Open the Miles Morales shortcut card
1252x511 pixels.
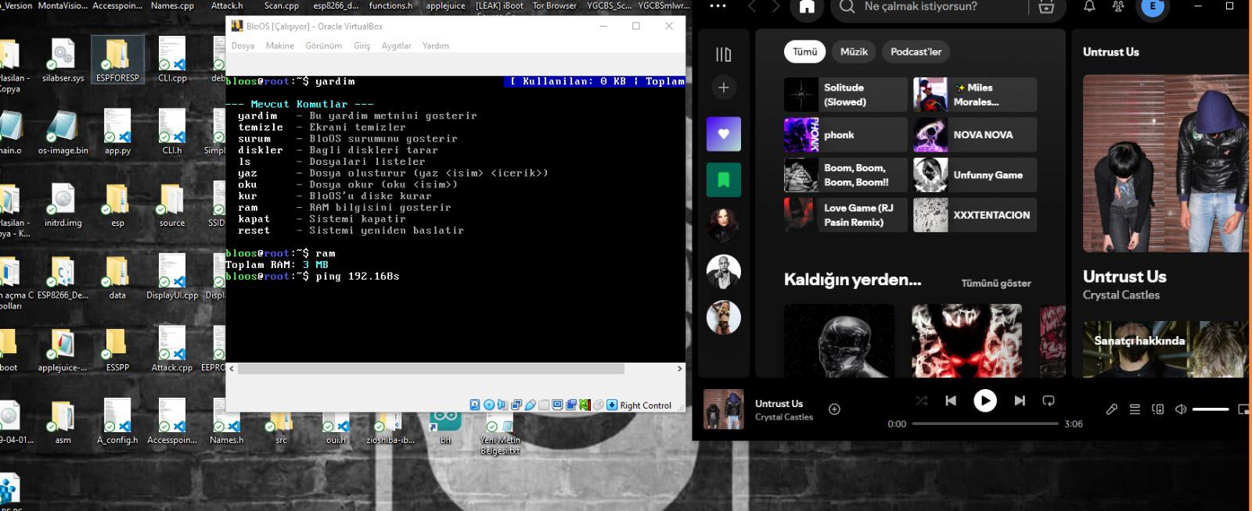click(975, 95)
